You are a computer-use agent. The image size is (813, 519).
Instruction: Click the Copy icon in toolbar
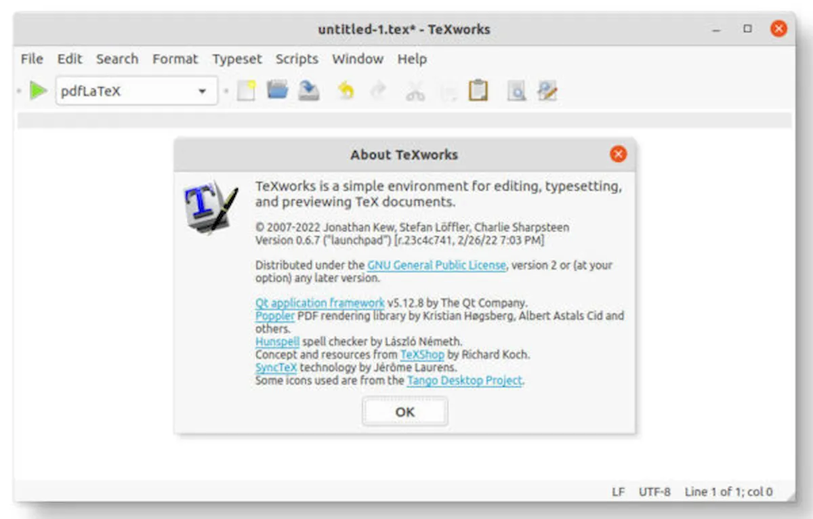pyautogui.click(x=447, y=91)
